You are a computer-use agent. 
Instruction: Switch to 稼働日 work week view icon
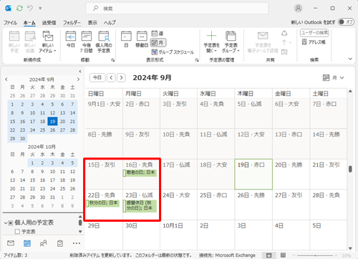[x=142, y=39]
